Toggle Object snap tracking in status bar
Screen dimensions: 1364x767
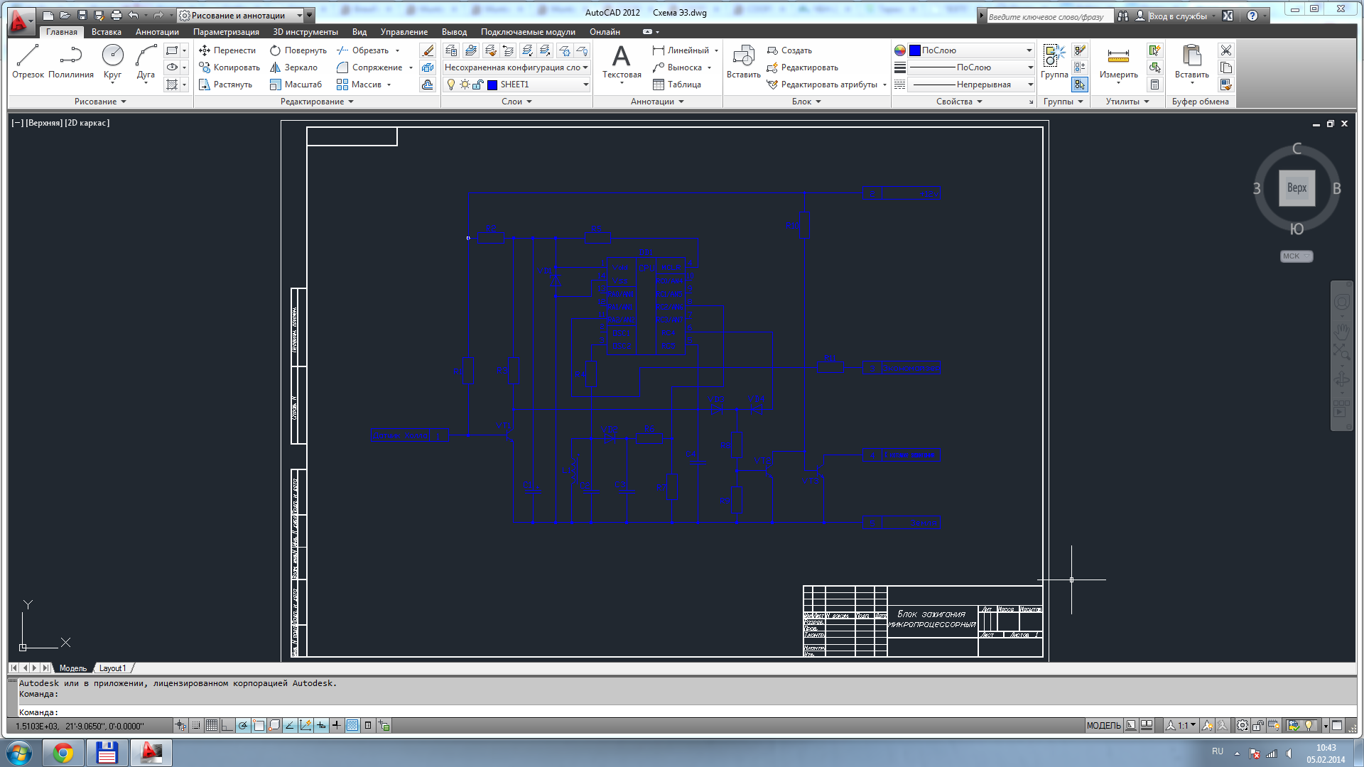(x=290, y=725)
